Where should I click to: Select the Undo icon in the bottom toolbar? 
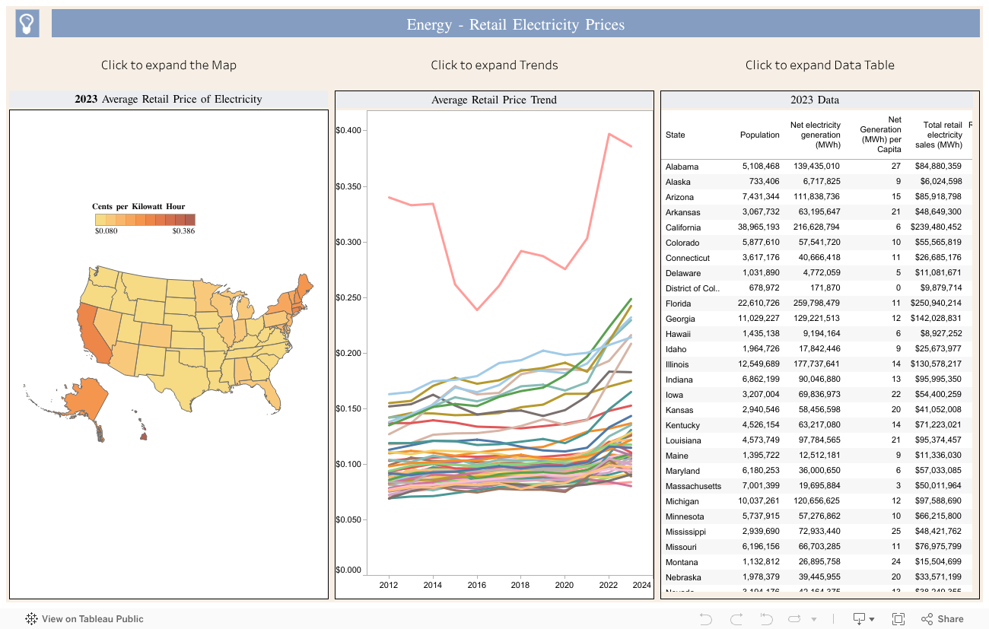tap(705, 618)
